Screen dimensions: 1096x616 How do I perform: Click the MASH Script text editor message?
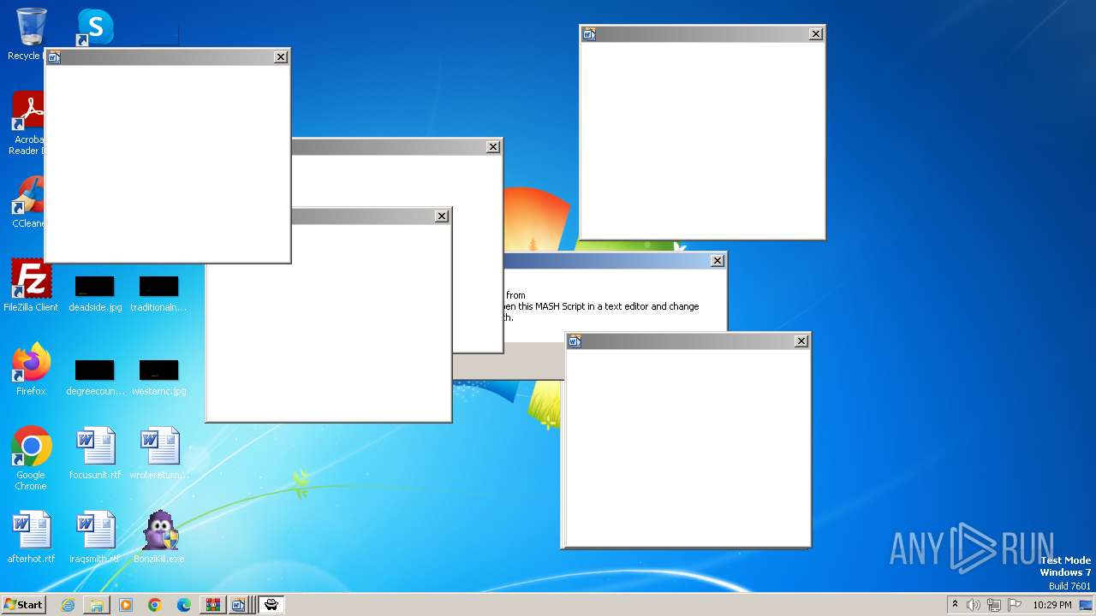pos(602,306)
